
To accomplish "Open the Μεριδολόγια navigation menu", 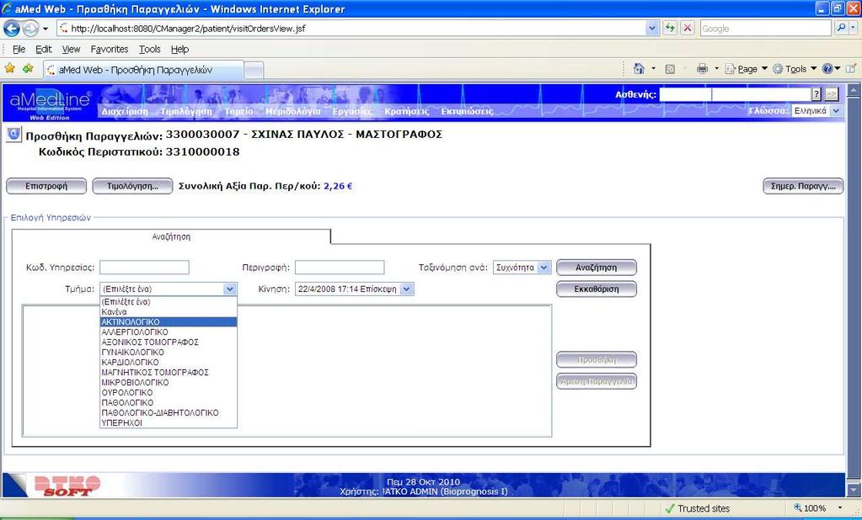I will pos(293,111).
